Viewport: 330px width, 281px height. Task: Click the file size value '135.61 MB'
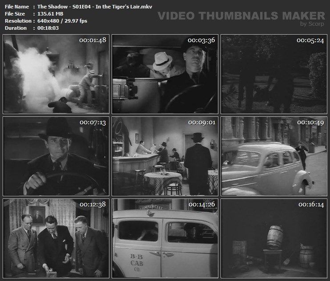(50, 14)
